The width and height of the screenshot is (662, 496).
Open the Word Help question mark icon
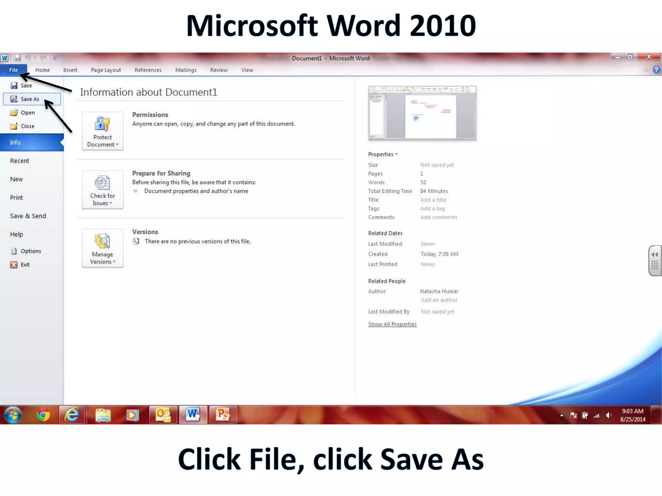656,70
